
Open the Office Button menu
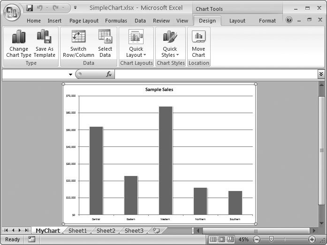coord(12,12)
